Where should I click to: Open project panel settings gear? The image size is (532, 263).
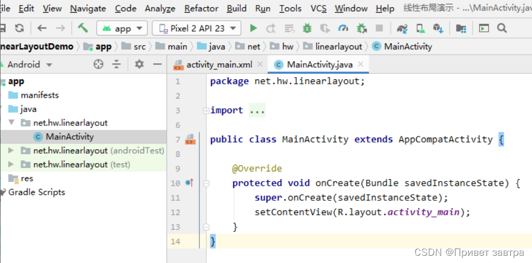[x=139, y=64]
